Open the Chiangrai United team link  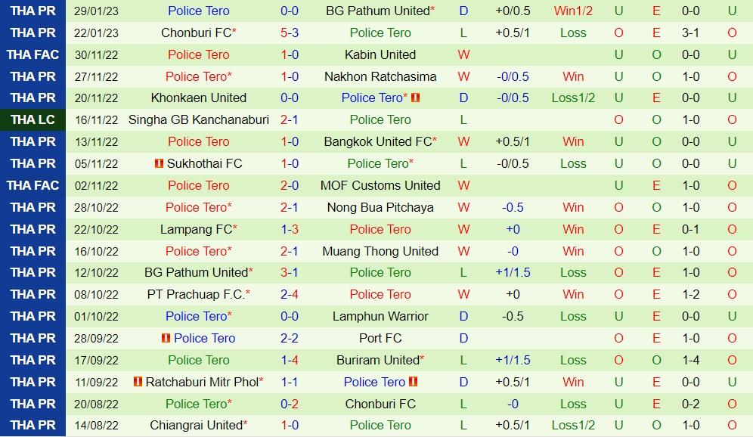[196, 425]
